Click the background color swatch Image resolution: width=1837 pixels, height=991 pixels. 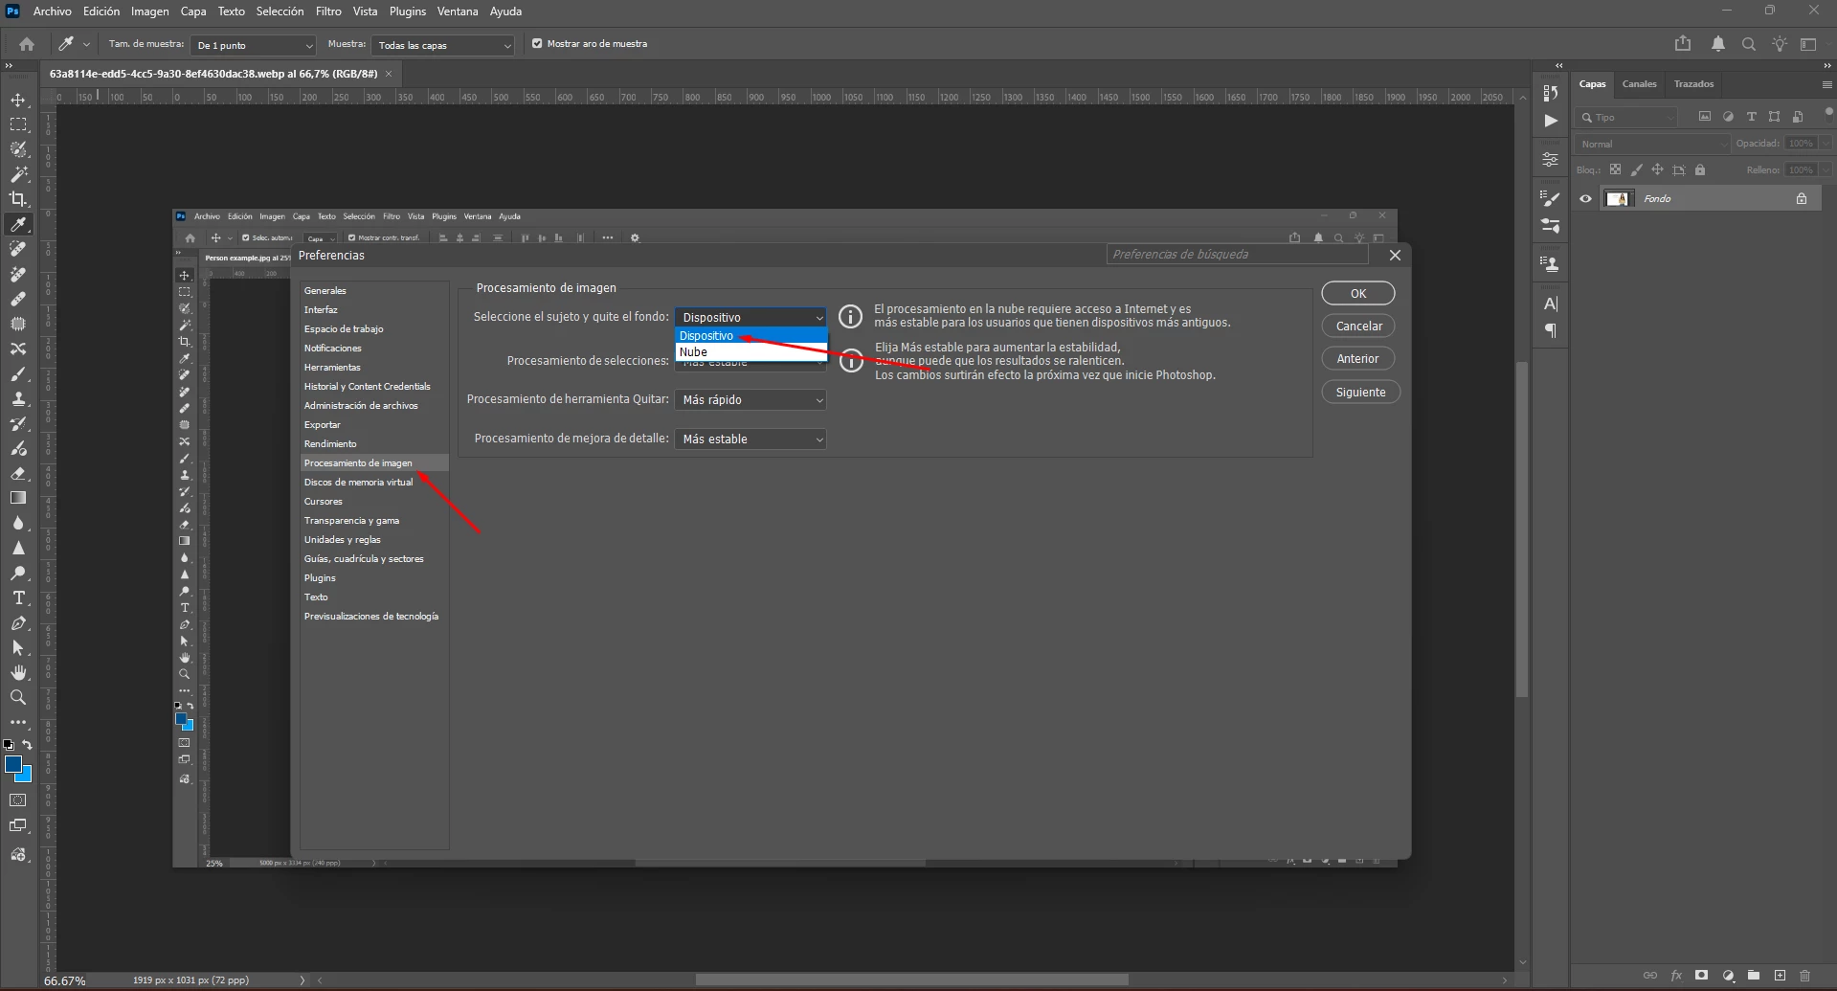[x=25, y=774]
